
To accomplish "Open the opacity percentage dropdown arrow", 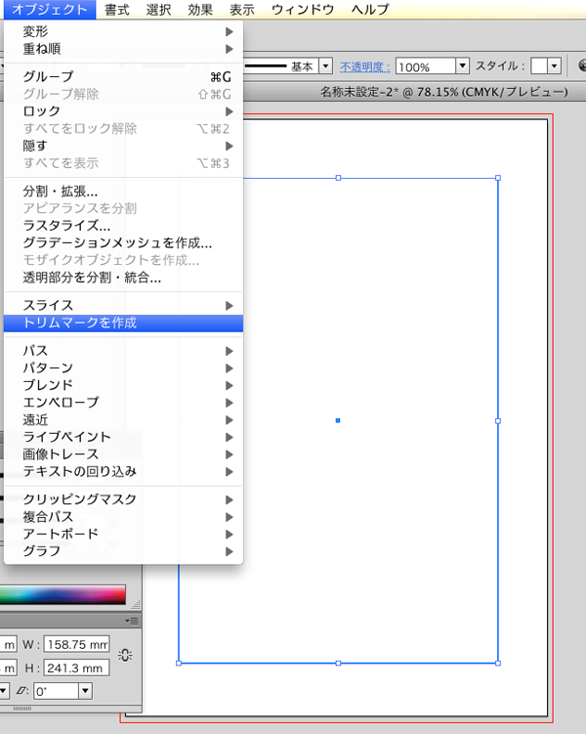I will tap(461, 66).
